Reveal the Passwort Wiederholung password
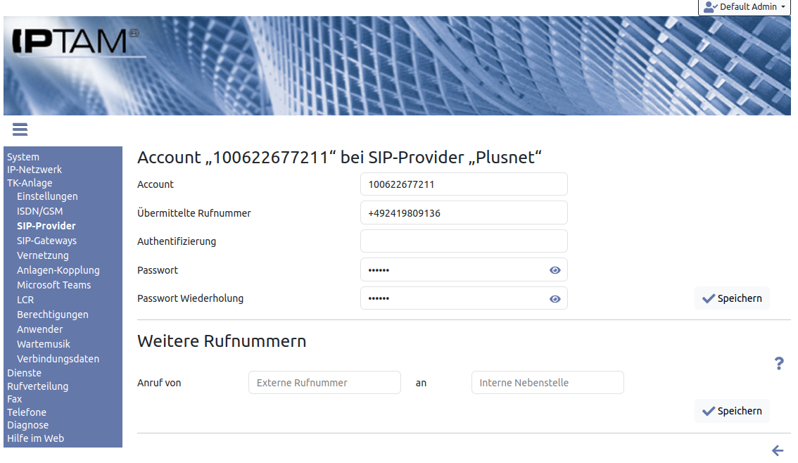 555,299
